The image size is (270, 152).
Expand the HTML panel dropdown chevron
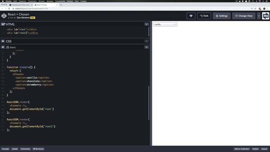146,24
